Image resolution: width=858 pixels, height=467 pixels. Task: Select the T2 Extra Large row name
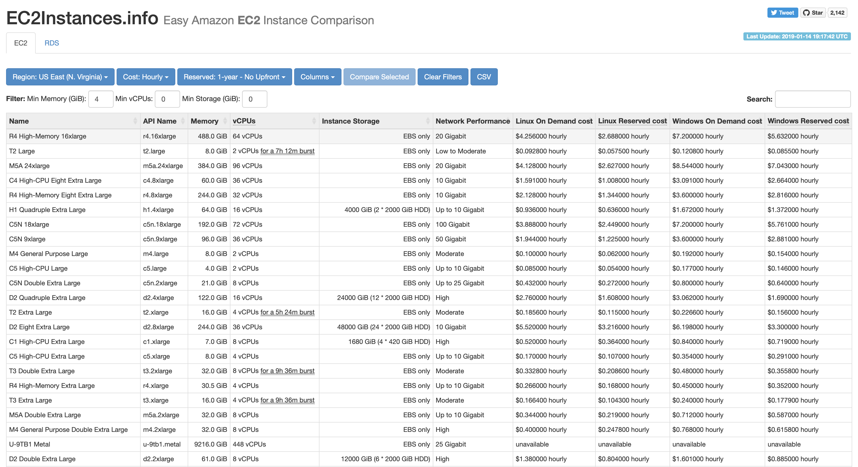tap(31, 312)
